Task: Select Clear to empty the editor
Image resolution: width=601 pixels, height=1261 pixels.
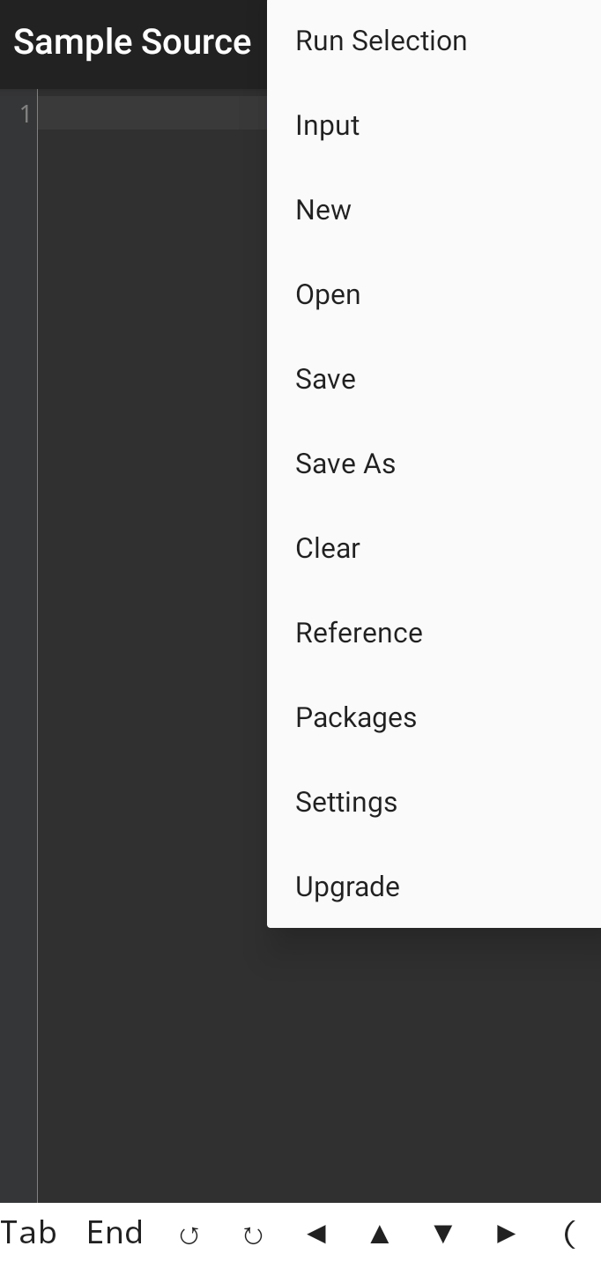Action: [x=434, y=548]
